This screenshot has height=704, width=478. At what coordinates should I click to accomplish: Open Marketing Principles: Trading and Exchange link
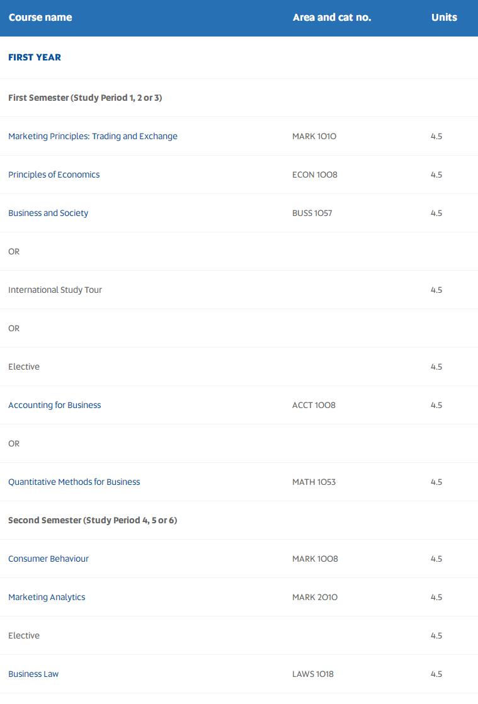(93, 136)
